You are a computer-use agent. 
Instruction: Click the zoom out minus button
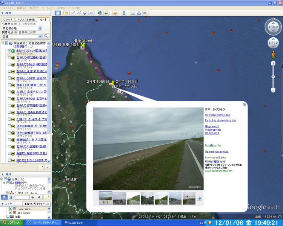pyautogui.click(x=273, y=90)
